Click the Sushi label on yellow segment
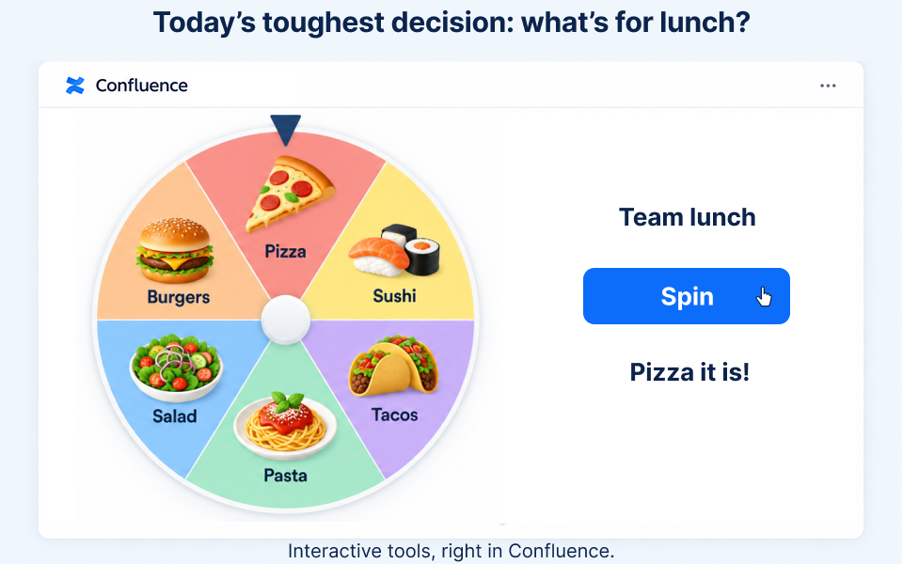Viewport: 903px width, 564px height. (x=394, y=296)
